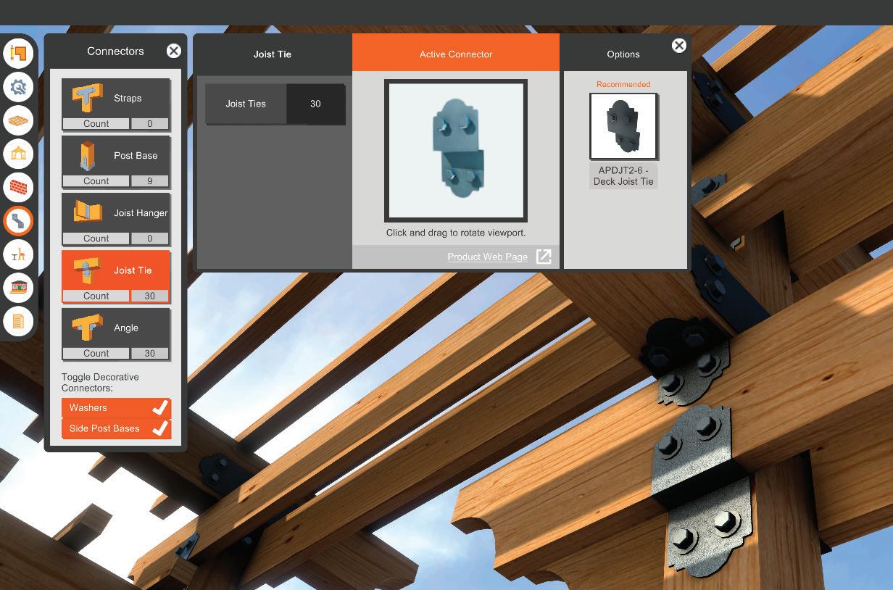Select the highlighted connectors bracket icon
Screen dimensions: 893x590
coord(18,221)
